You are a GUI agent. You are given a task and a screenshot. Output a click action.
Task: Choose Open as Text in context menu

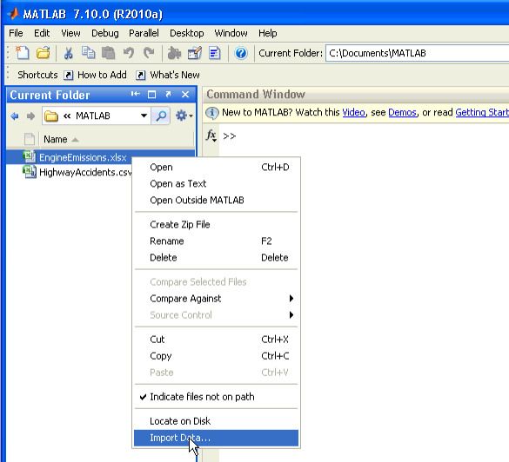216,184
